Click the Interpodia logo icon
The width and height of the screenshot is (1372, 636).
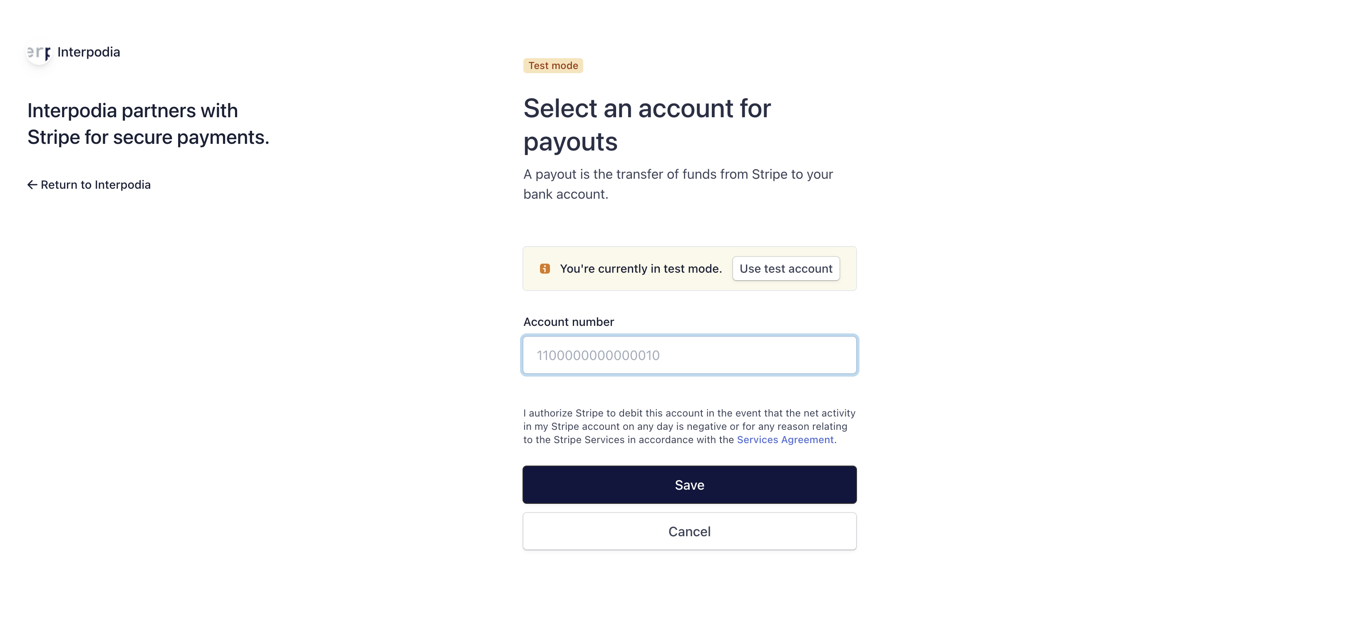[x=40, y=52]
